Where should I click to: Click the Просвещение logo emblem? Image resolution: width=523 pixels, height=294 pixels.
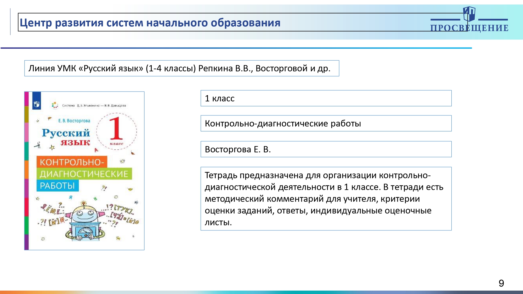click(x=469, y=14)
